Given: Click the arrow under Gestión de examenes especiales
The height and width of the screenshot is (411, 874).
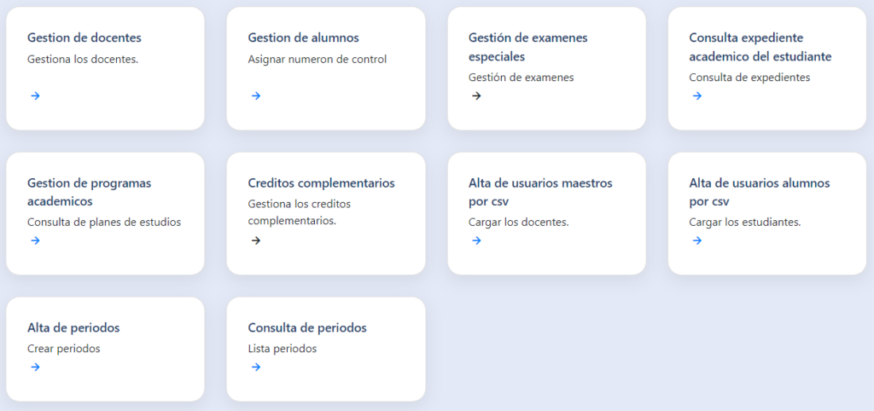Looking at the screenshot, I should click(476, 96).
